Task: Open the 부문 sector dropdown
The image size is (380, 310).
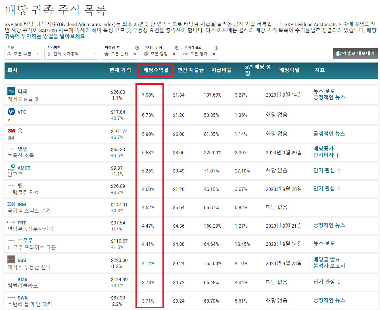Action: [23, 54]
